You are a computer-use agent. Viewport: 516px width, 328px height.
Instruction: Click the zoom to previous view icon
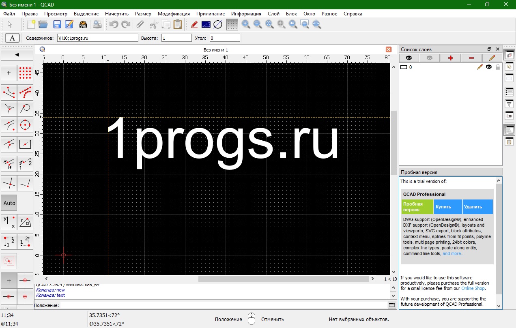[293, 24]
